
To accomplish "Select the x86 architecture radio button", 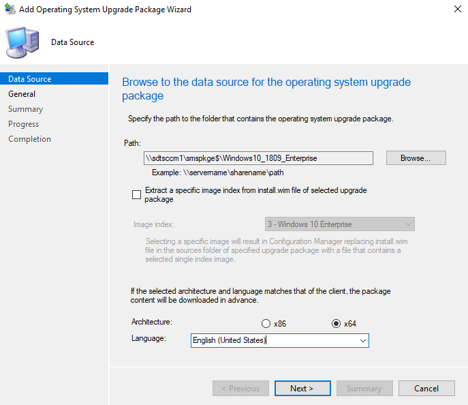I will click(266, 324).
